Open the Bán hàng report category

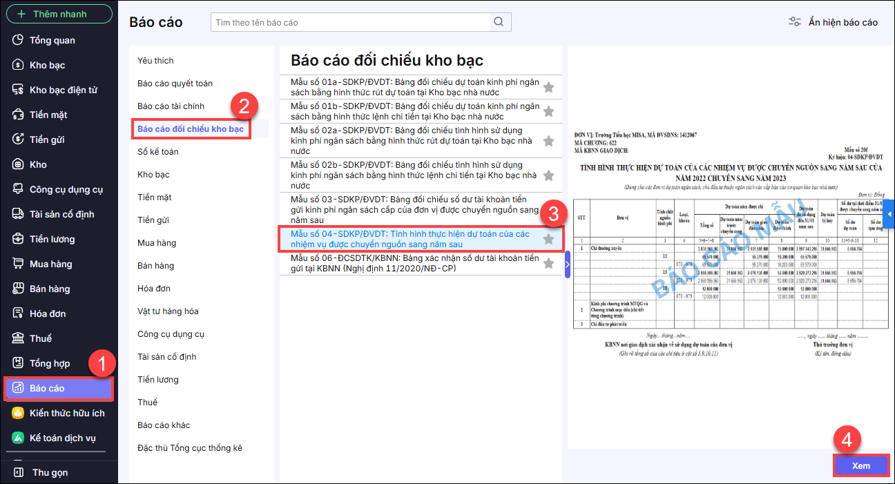click(155, 266)
